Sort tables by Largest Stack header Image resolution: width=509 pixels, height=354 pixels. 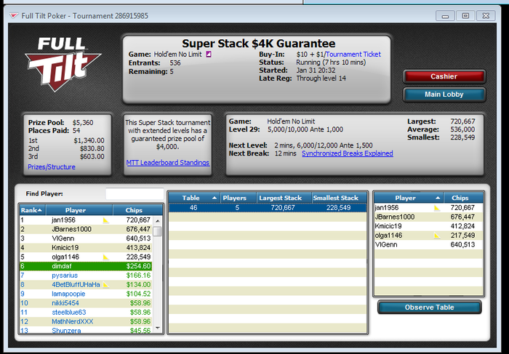pos(284,198)
